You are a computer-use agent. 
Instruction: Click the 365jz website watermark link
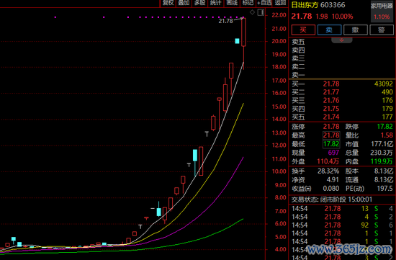coord(349,249)
